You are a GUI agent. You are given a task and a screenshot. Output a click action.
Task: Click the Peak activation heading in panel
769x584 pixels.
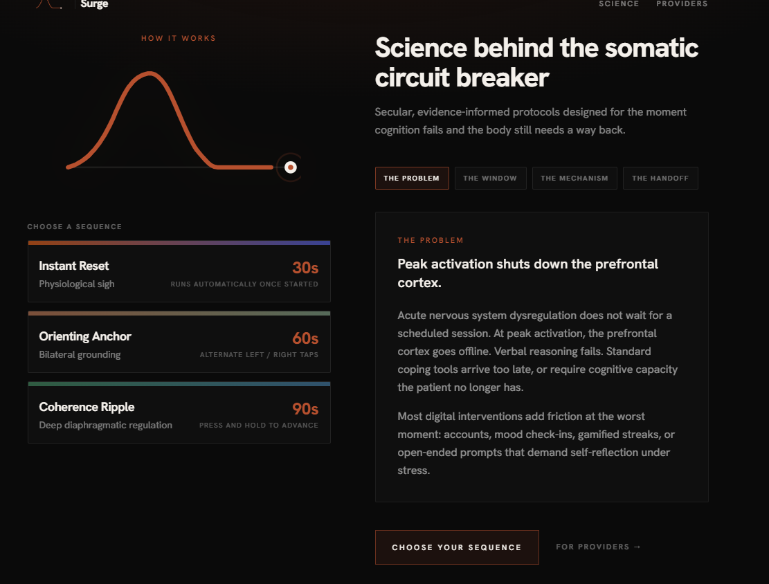(527, 273)
